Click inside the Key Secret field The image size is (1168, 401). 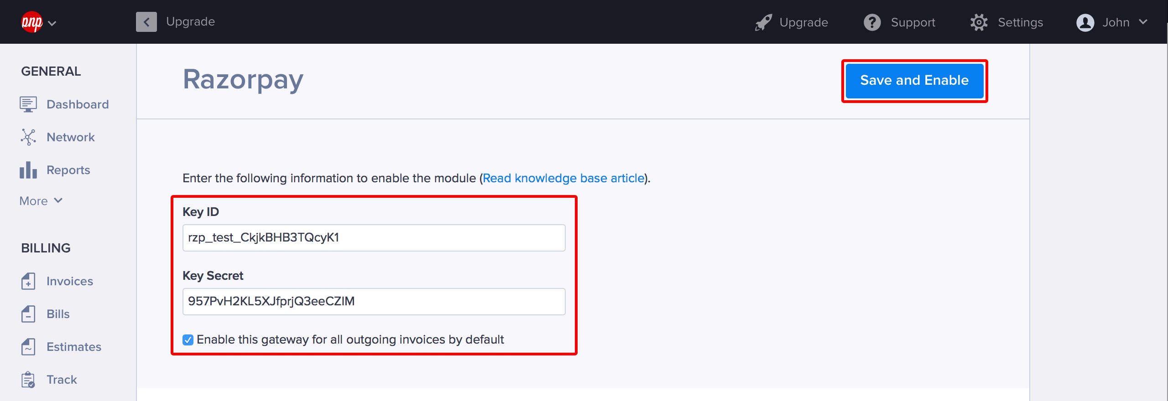click(x=374, y=301)
